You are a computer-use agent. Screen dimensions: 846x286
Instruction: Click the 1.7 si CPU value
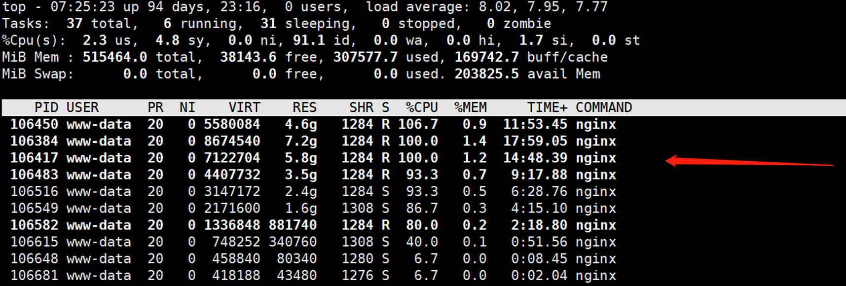pyautogui.click(x=531, y=40)
